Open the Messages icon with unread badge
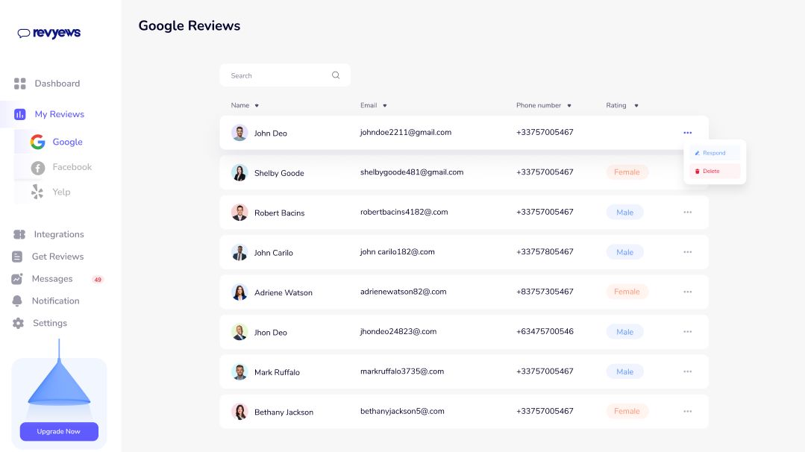Screen dimensions: 805x452 click(x=20, y=278)
